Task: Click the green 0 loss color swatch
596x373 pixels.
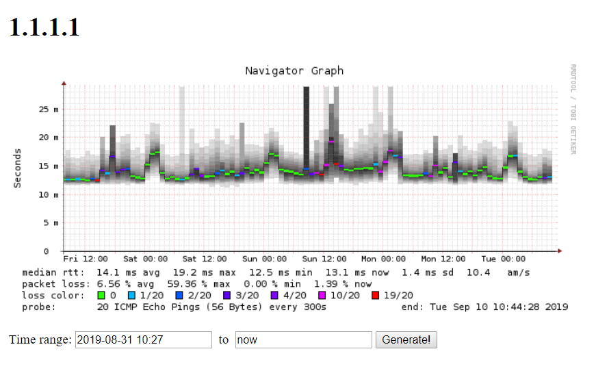Action: click(x=101, y=296)
